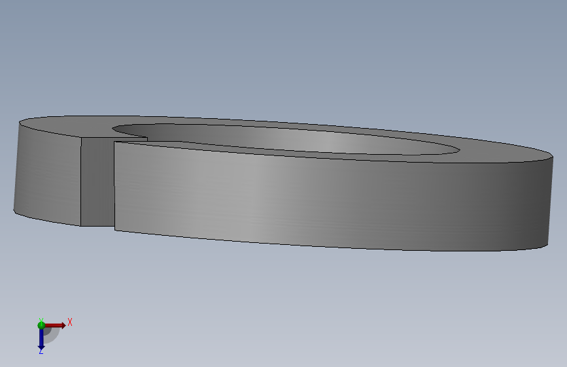Click the green Y label on triad
Viewport: 567px width, 367px height.
[x=41, y=320]
